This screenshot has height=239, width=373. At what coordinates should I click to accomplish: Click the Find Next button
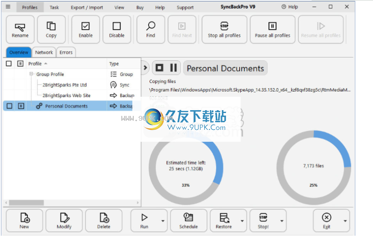[x=182, y=30]
